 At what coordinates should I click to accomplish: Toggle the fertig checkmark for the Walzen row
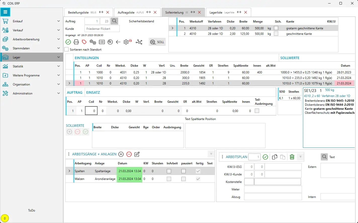198,179
